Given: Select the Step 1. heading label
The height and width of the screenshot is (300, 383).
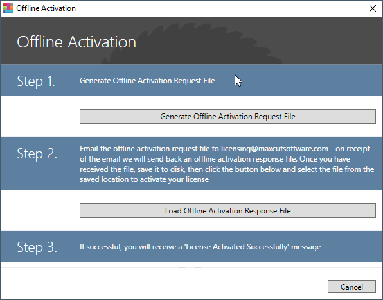Looking at the screenshot, I should 36,81.
